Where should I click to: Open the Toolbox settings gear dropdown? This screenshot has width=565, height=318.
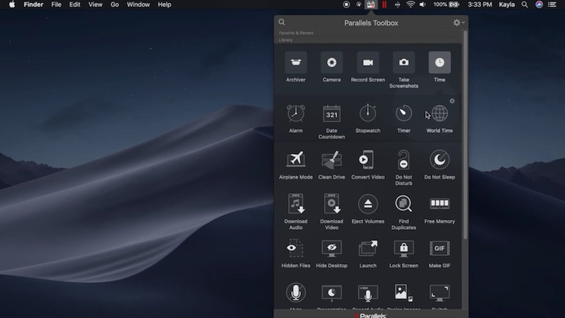coord(458,23)
